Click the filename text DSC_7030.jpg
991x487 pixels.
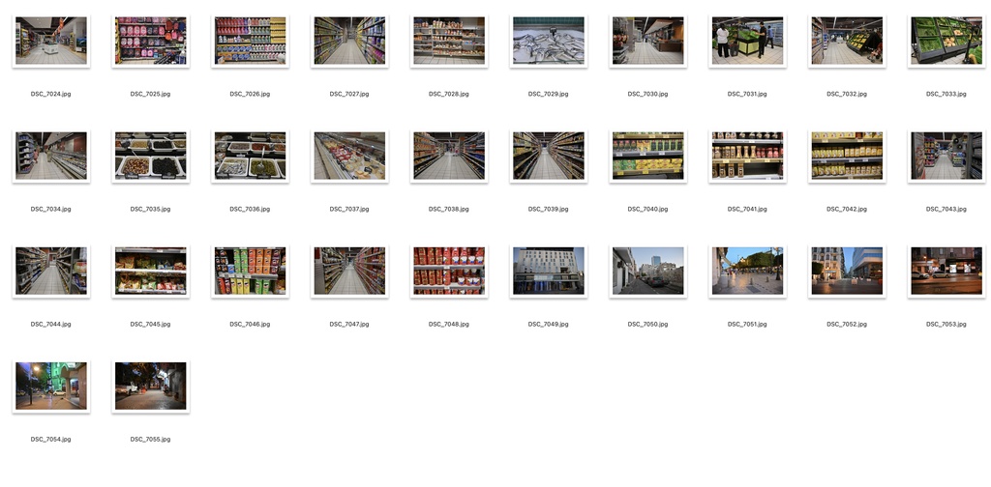647,94
